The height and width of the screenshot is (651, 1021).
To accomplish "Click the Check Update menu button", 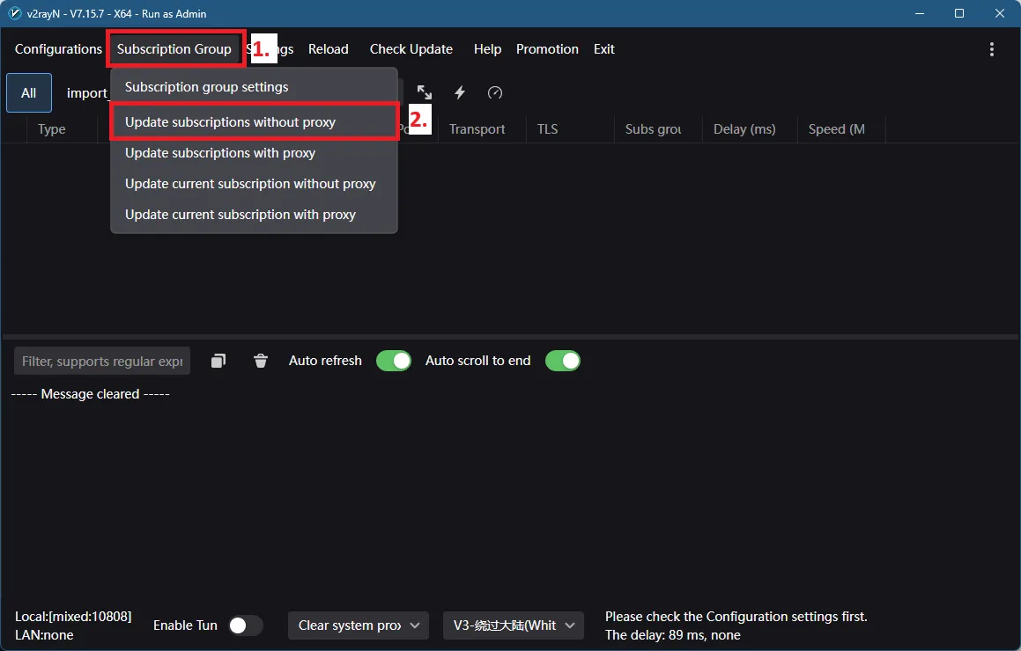I will 411,49.
